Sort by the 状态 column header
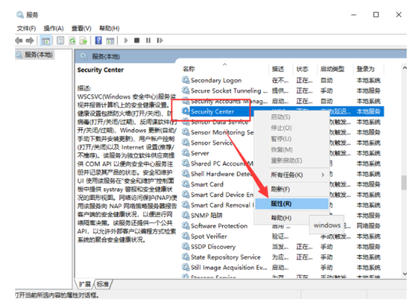Image resolution: width=416 pixels, height=307 pixels. click(305, 69)
